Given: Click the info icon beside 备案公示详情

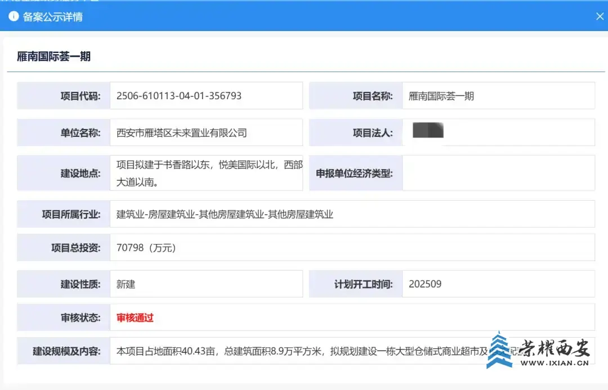Looking at the screenshot, I should coord(14,16).
